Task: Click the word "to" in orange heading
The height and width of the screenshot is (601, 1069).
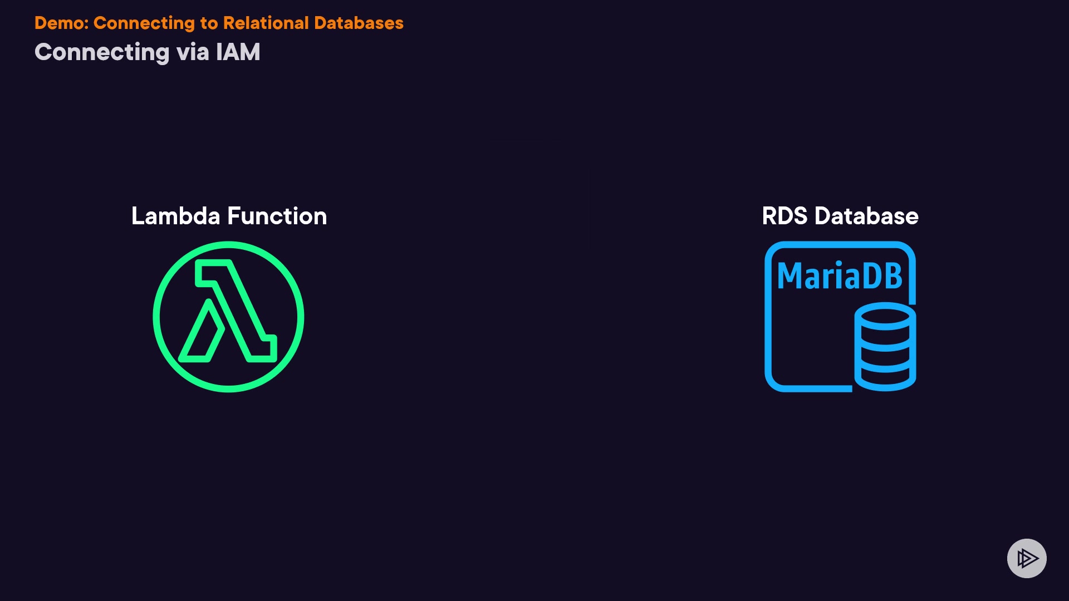Action: pyautogui.click(x=209, y=23)
